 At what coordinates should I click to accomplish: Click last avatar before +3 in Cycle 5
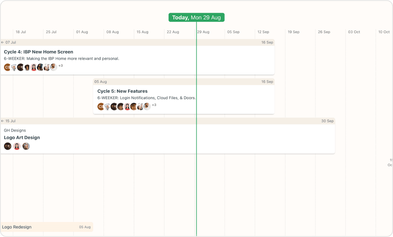tap(147, 107)
